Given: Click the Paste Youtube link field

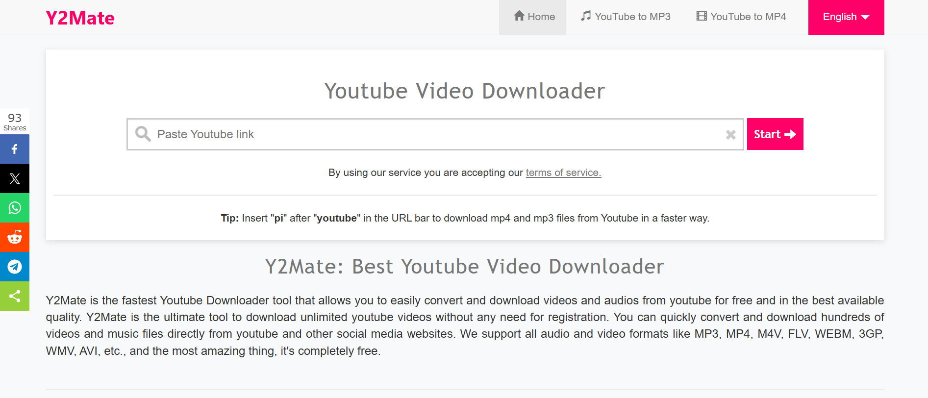Looking at the screenshot, I should coord(435,134).
